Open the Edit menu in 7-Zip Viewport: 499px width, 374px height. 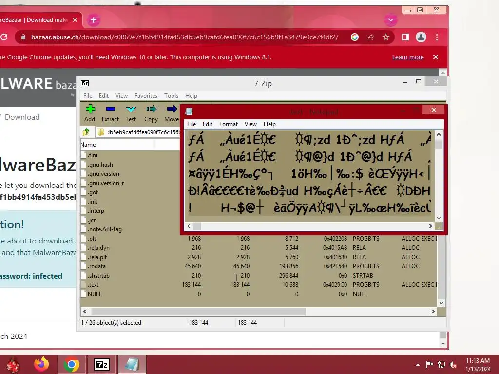coord(104,96)
